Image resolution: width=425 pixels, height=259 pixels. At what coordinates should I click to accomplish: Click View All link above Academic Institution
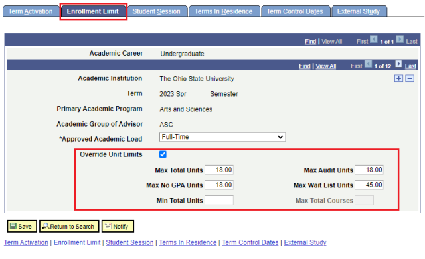tap(326, 66)
